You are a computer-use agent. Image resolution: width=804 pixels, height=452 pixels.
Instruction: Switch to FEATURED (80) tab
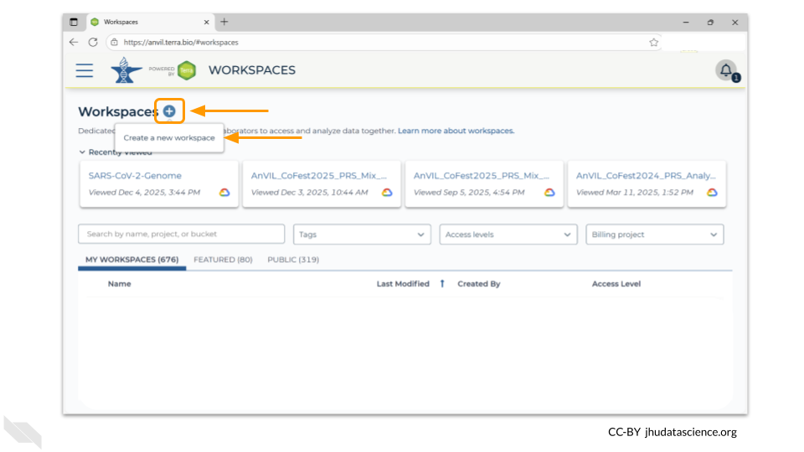(223, 259)
